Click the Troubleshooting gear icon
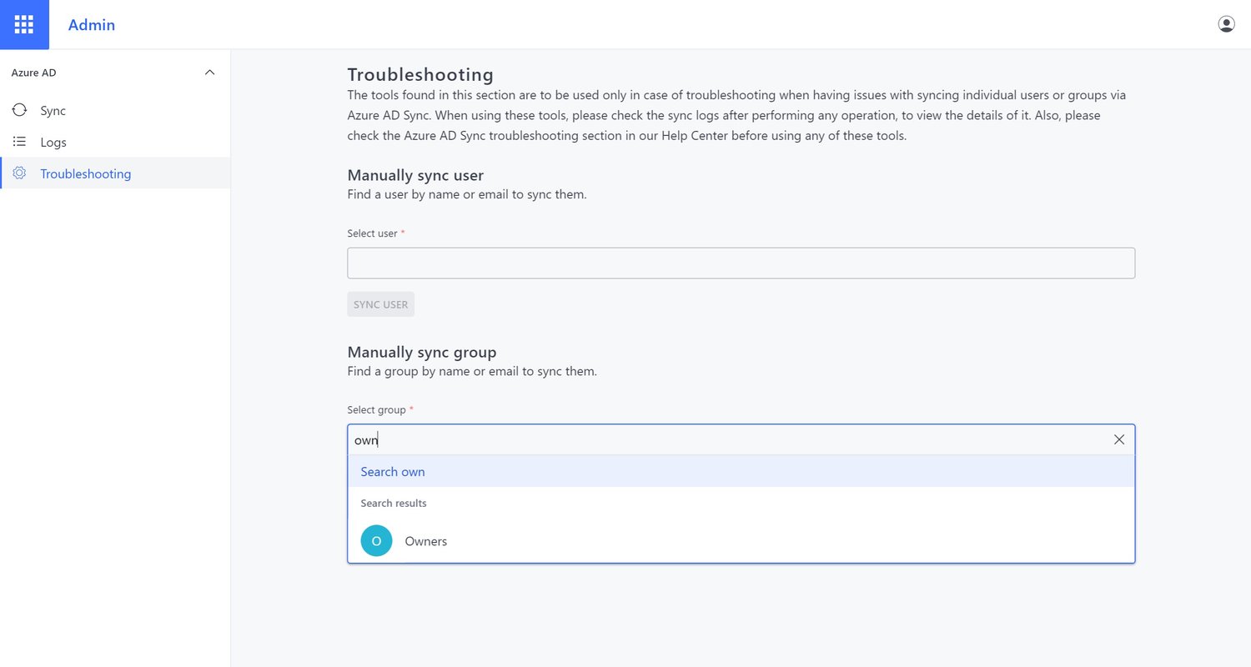This screenshot has height=667, width=1251. click(19, 173)
